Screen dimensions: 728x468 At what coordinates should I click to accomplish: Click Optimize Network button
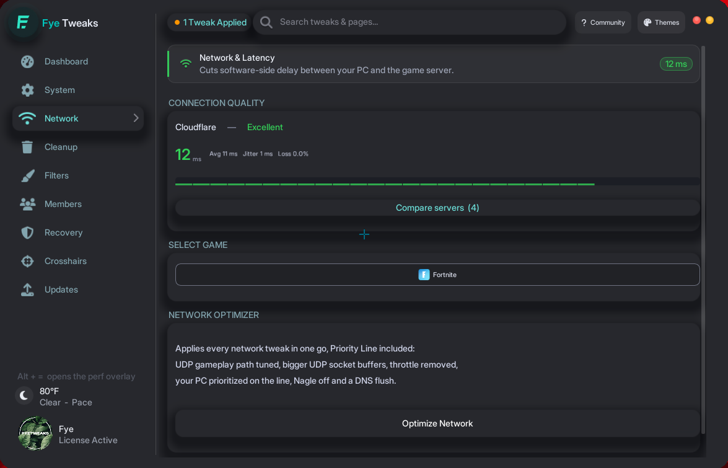(x=437, y=423)
